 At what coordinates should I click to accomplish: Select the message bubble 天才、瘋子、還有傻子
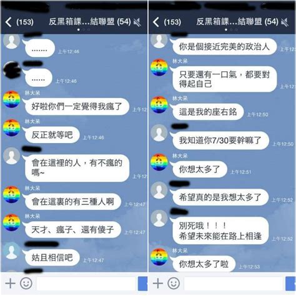[x=73, y=230]
